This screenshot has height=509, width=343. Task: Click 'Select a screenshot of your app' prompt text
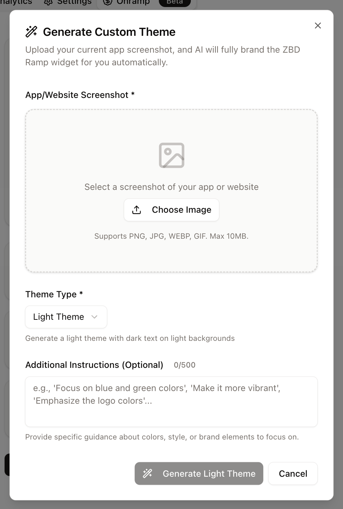(x=171, y=187)
